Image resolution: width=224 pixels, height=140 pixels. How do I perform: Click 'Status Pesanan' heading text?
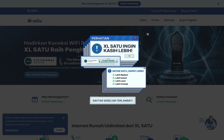pyautogui.click(x=167, y=97)
